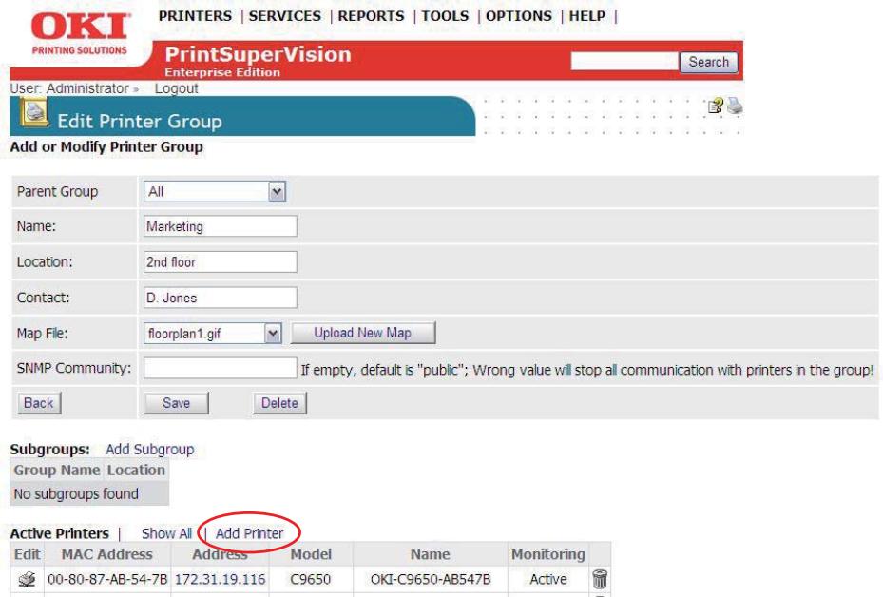This screenshot has width=883, height=597.
Task: Click the Model column header
Action: pos(311,554)
